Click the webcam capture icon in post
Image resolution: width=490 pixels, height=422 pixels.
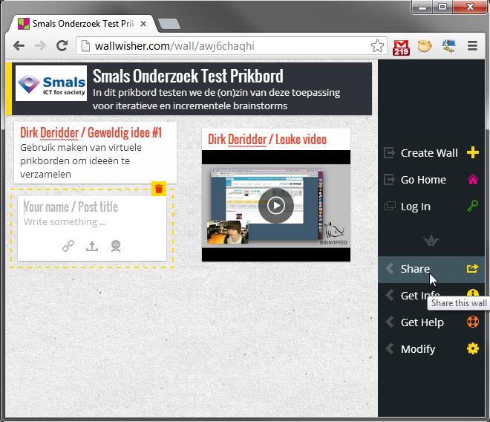tap(116, 246)
